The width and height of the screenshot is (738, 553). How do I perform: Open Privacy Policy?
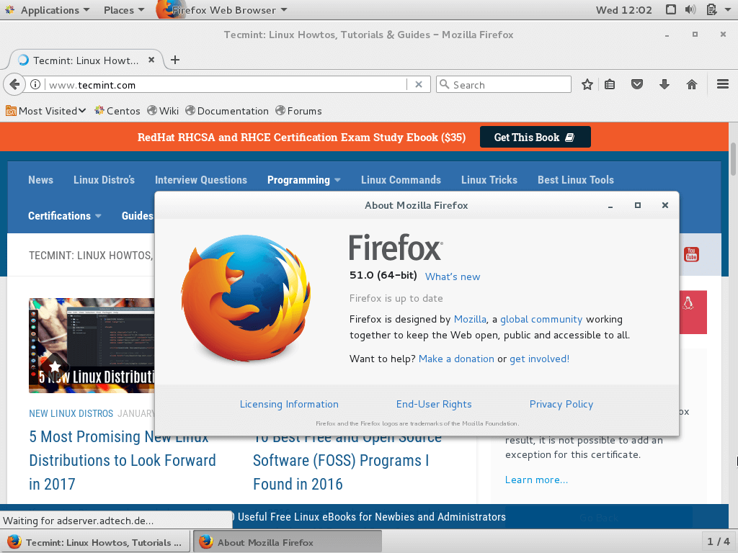(561, 405)
